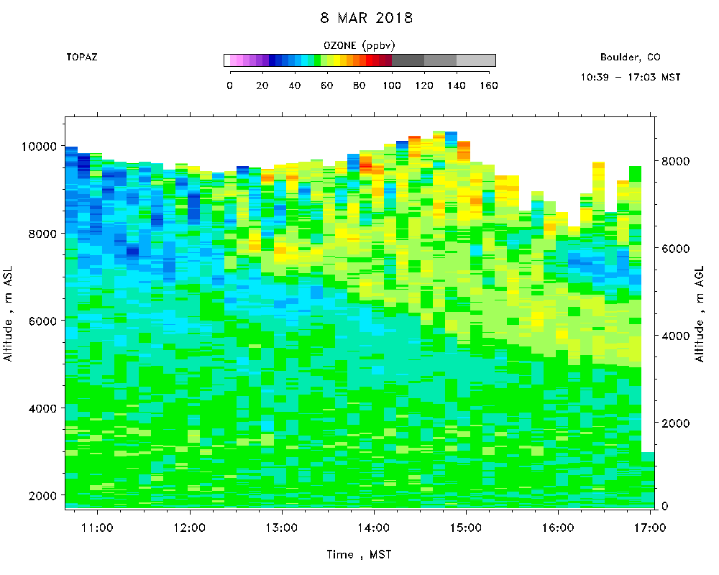719x575 pixels.
Task: Click the colorbar tick label '100'
Action: tap(392, 86)
